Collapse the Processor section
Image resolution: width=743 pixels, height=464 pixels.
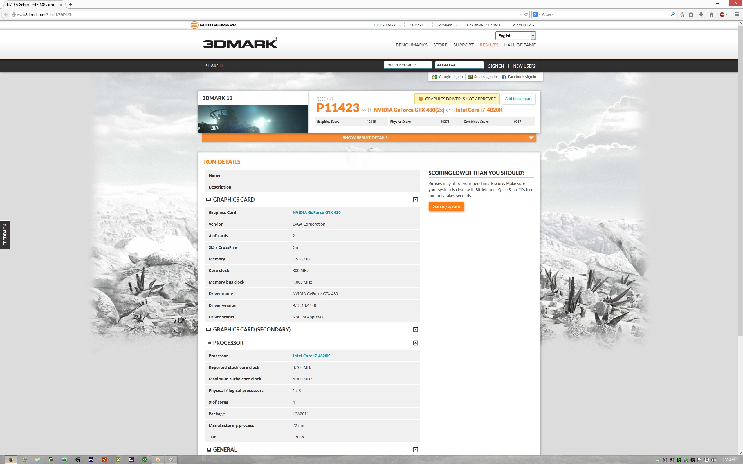coord(415,343)
